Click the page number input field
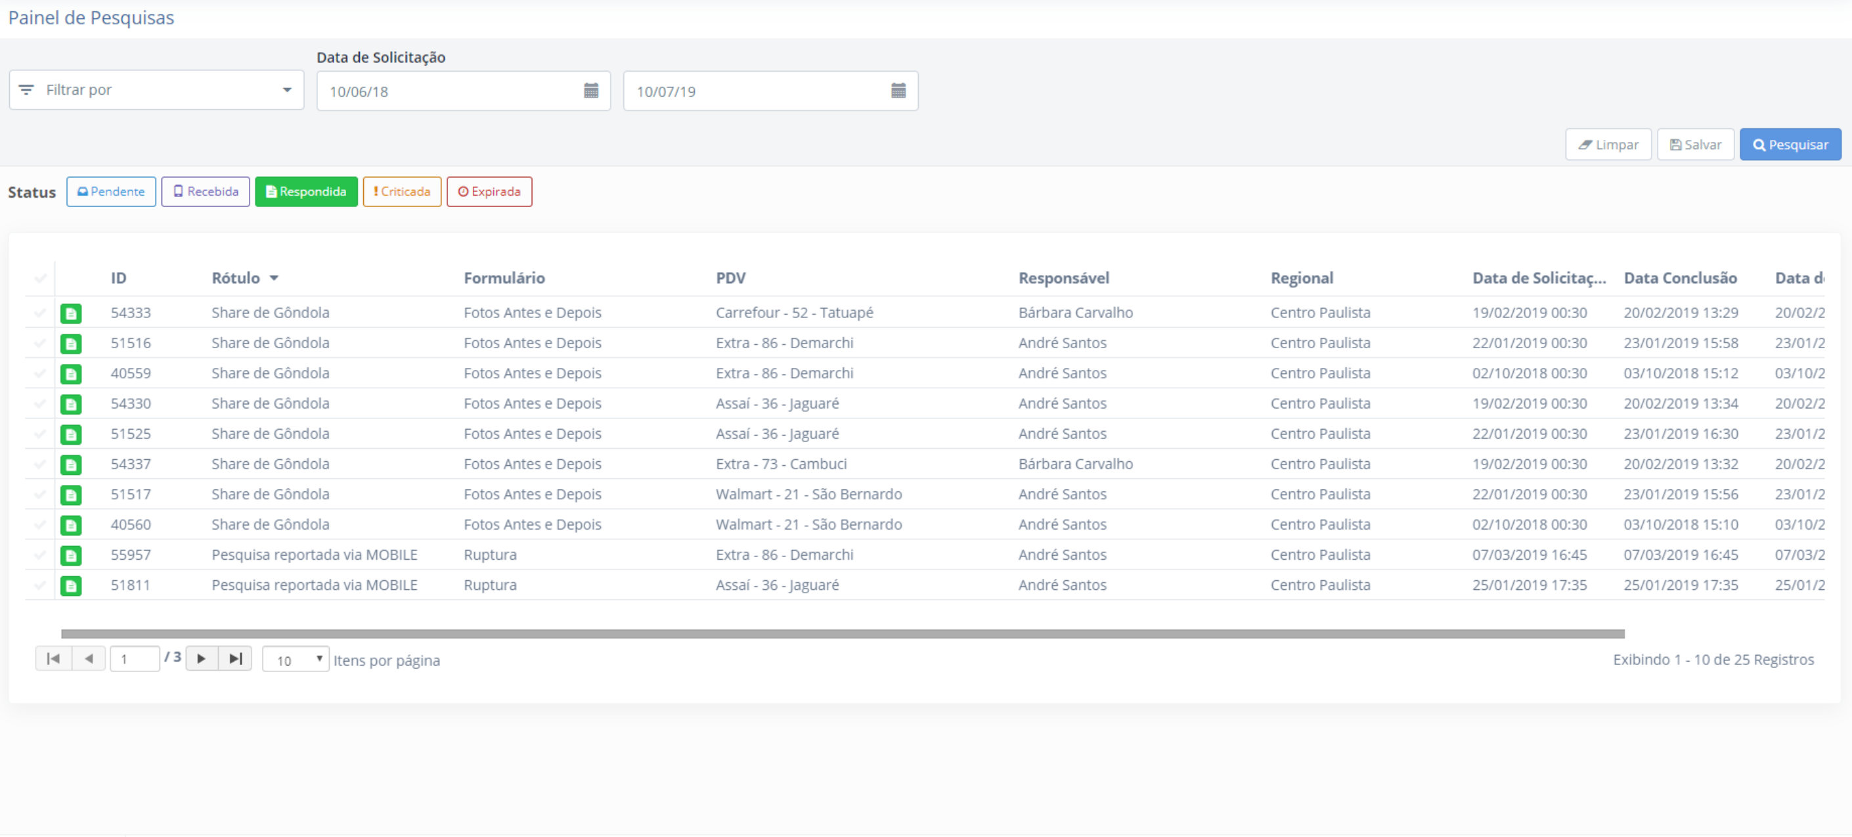Viewport: 1852px width, 837px height. pyautogui.click(x=135, y=659)
